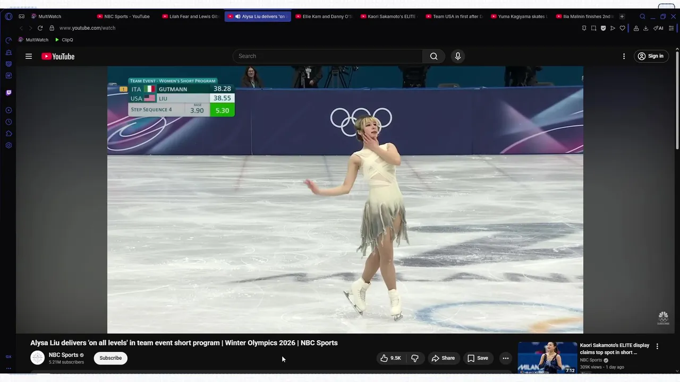Open Easy Setup sliders icon

coord(671,28)
